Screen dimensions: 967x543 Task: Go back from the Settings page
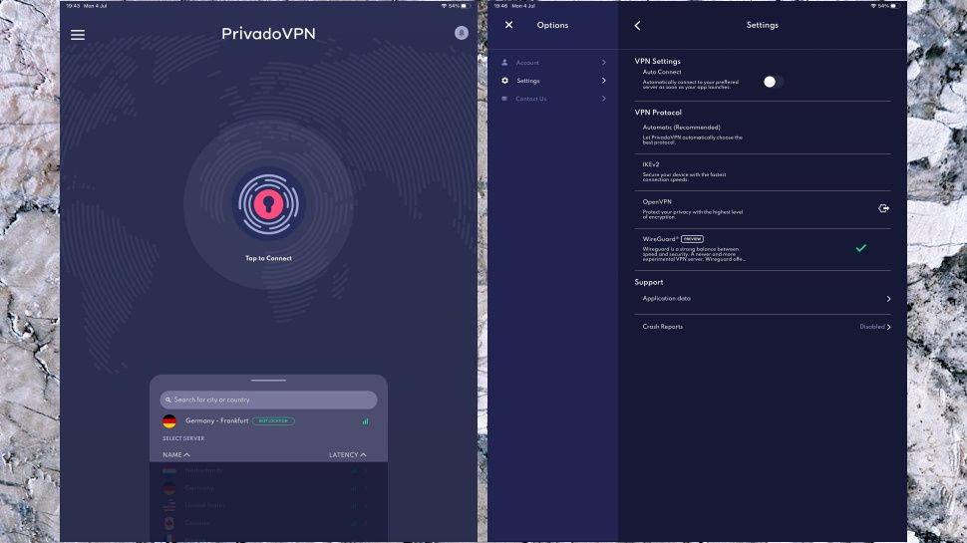(x=638, y=25)
